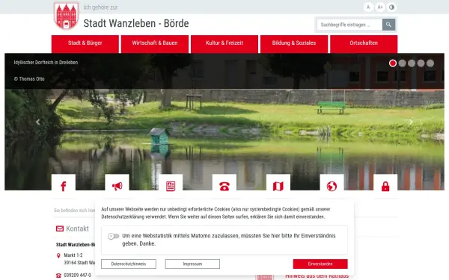Increase font size with A+ button
Screen dimensions: 449x280
(380, 7)
